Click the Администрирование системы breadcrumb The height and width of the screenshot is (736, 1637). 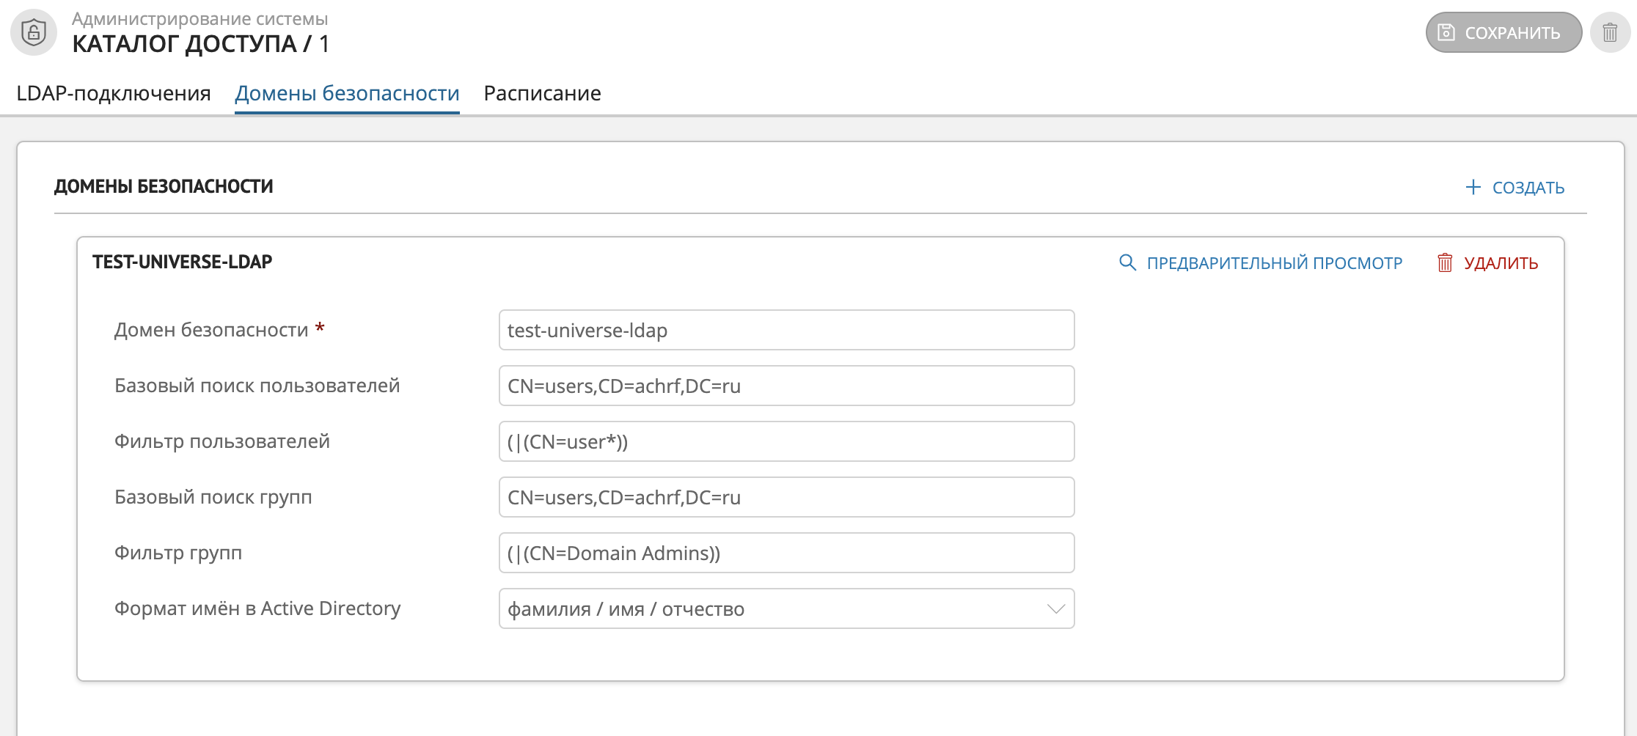click(199, 18)
